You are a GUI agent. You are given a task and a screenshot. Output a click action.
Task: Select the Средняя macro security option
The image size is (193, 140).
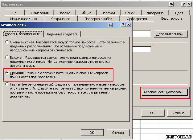(x=7, y=73)
